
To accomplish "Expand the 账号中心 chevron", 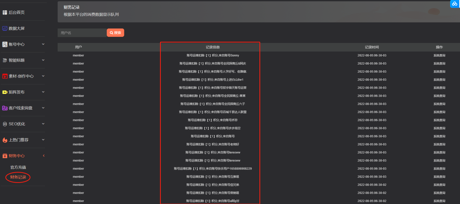I will point(43,44).
